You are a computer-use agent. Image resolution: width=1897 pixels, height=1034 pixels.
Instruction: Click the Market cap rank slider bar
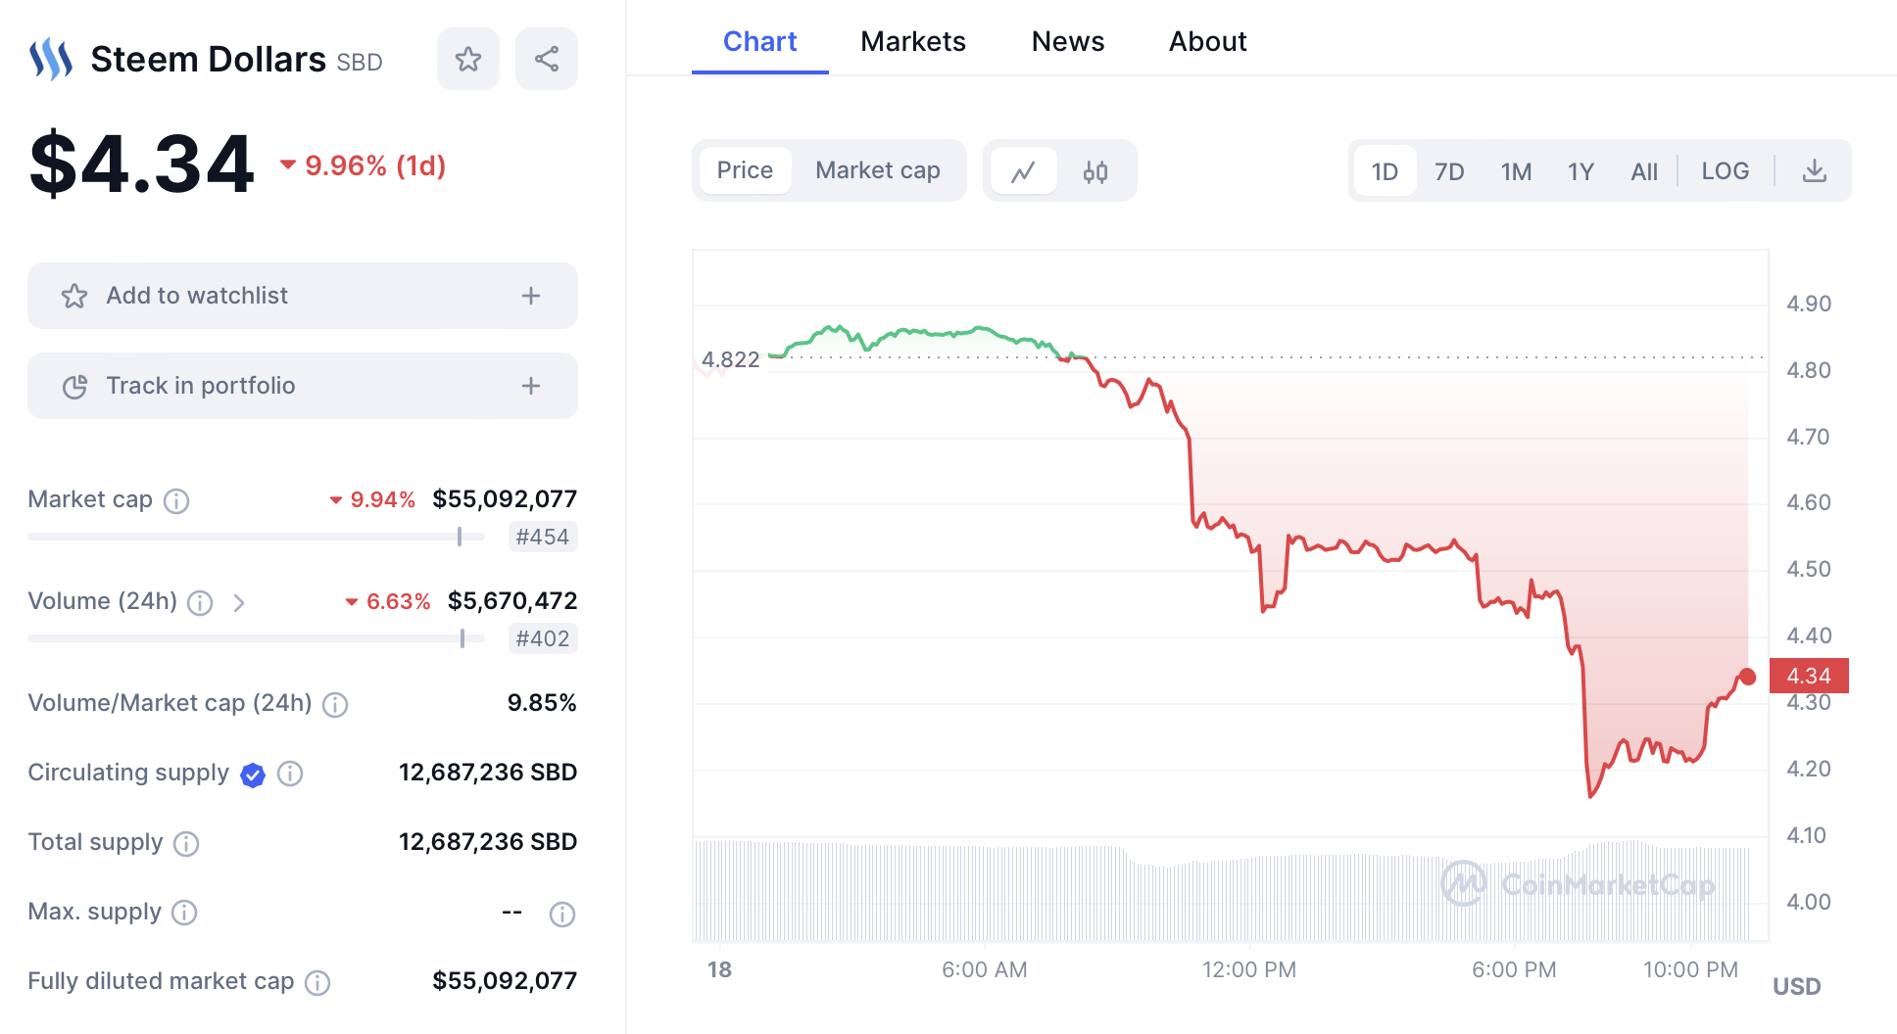pos(255,537)
